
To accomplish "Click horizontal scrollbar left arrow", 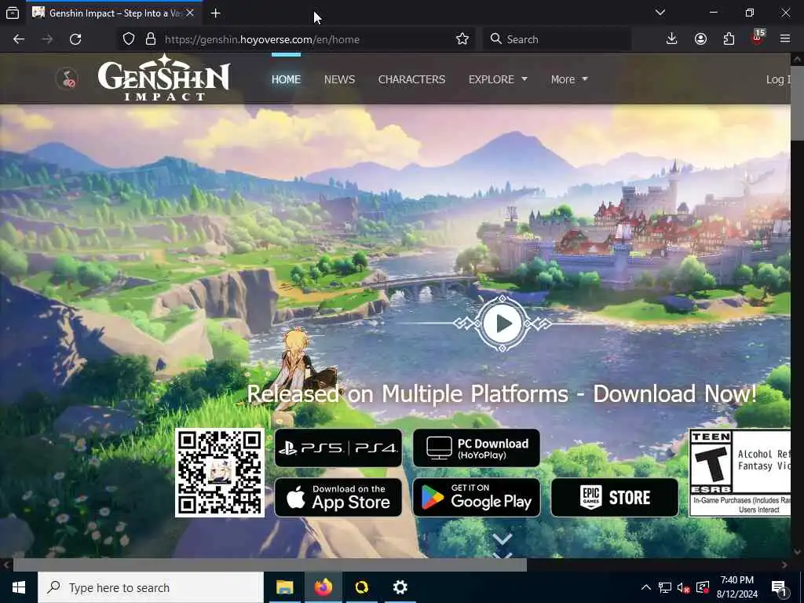I will pos(5,565).
